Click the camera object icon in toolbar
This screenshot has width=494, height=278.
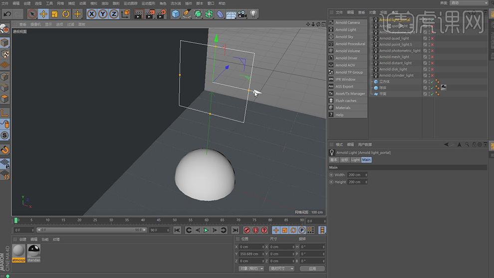click(242, 14)
